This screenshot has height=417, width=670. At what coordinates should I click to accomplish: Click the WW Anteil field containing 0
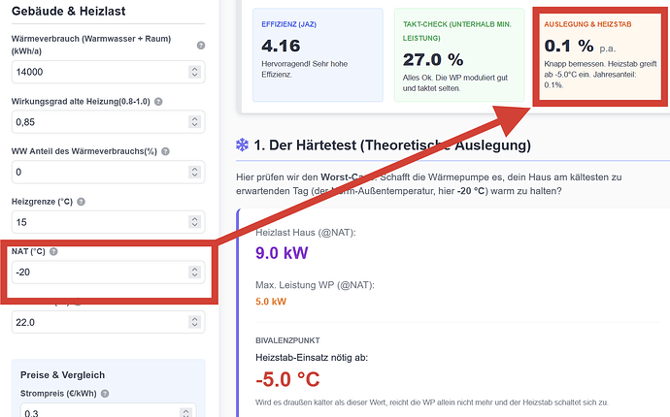[x=108, y=172]
